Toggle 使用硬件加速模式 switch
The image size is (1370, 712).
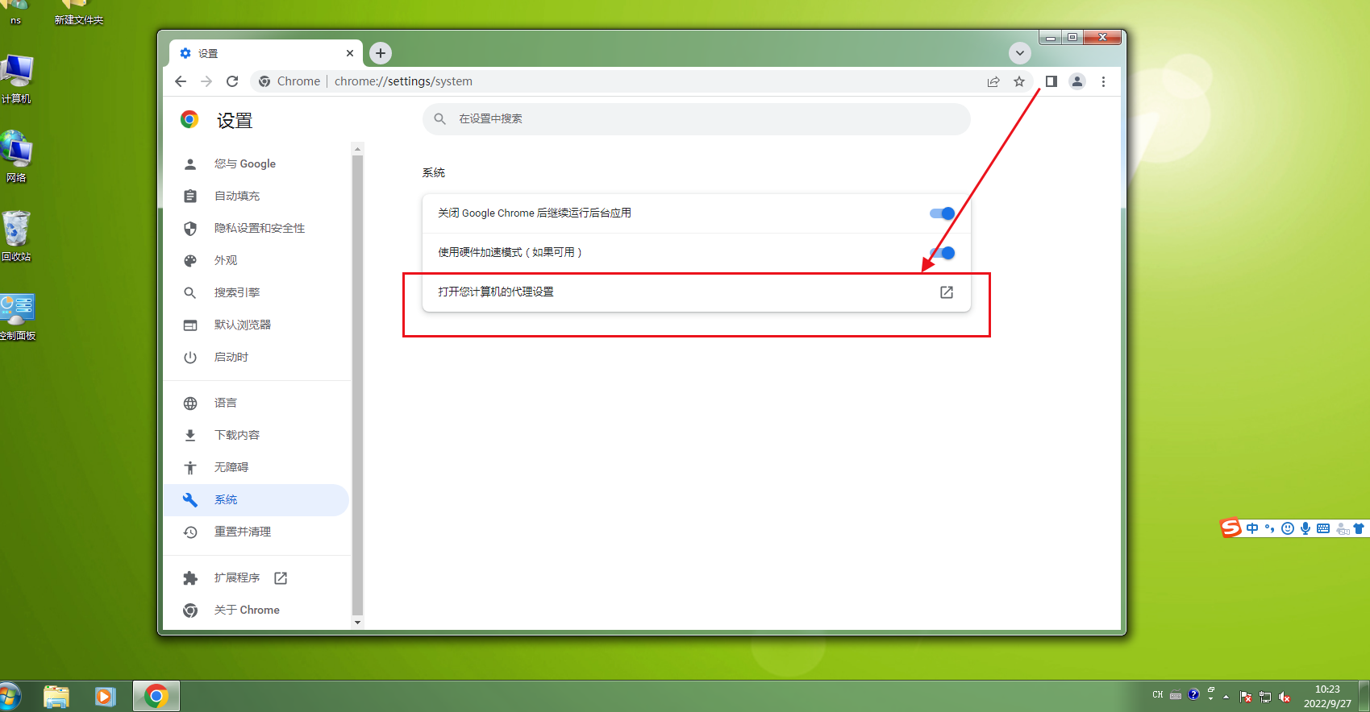click(x=942, y=253)
